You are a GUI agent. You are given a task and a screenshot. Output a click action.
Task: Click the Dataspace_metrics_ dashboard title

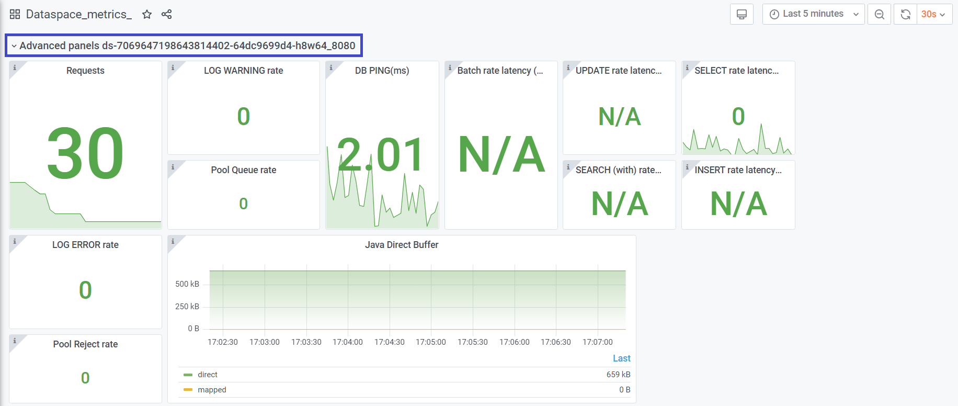(78, 14)
